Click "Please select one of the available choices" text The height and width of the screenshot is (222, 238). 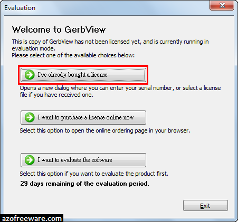tap(73, 55)
